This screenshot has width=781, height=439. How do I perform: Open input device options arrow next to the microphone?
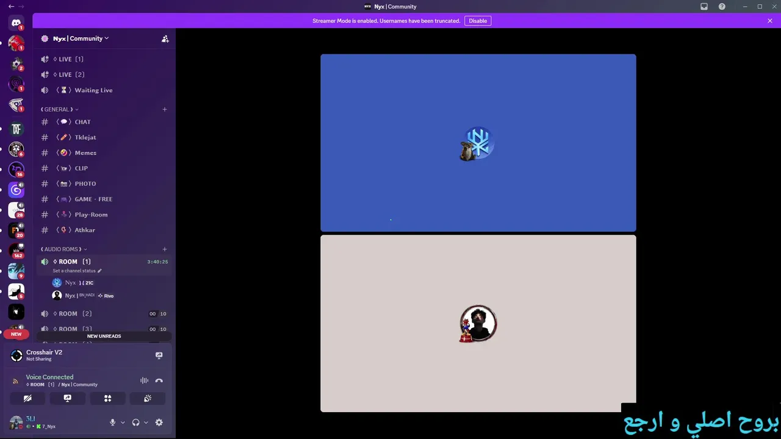(123, 423)
